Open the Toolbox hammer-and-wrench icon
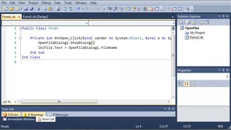The width and height of the screenshot is (231, 130). pyautogui.click(x=139, y=9)
